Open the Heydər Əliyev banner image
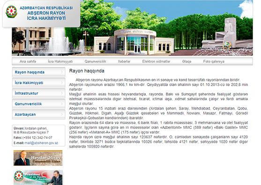Viewport: 261px width, 185px height. 38,158
